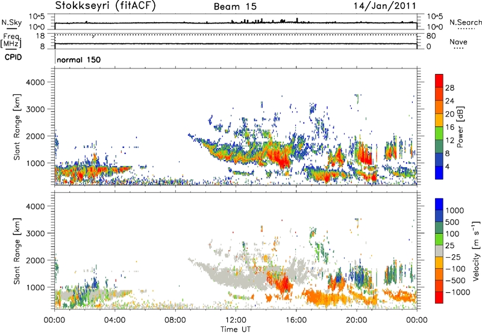Viewport: 482px width, 333px height.
Task: Click the '4000' tick on the power panel
Action: 35,82
